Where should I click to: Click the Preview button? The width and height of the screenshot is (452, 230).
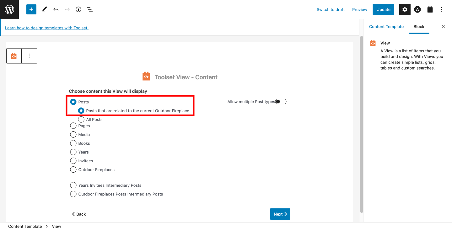[360, 9]
